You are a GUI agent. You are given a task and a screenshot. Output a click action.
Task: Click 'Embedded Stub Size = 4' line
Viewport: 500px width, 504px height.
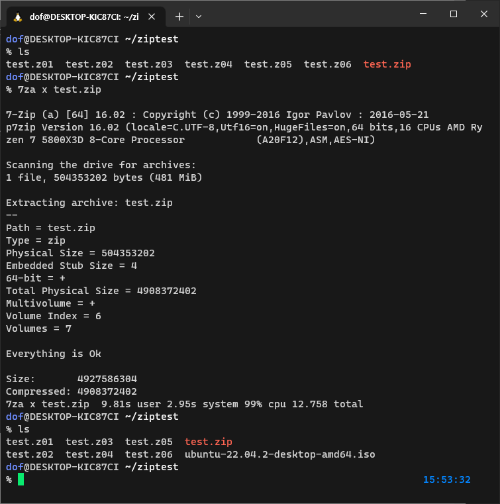[72, 266]
